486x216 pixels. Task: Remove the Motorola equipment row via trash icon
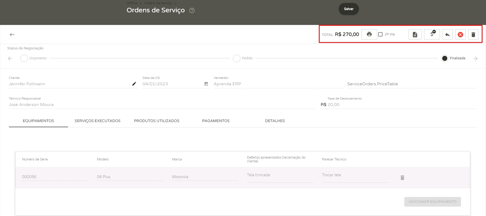(402, 178)
